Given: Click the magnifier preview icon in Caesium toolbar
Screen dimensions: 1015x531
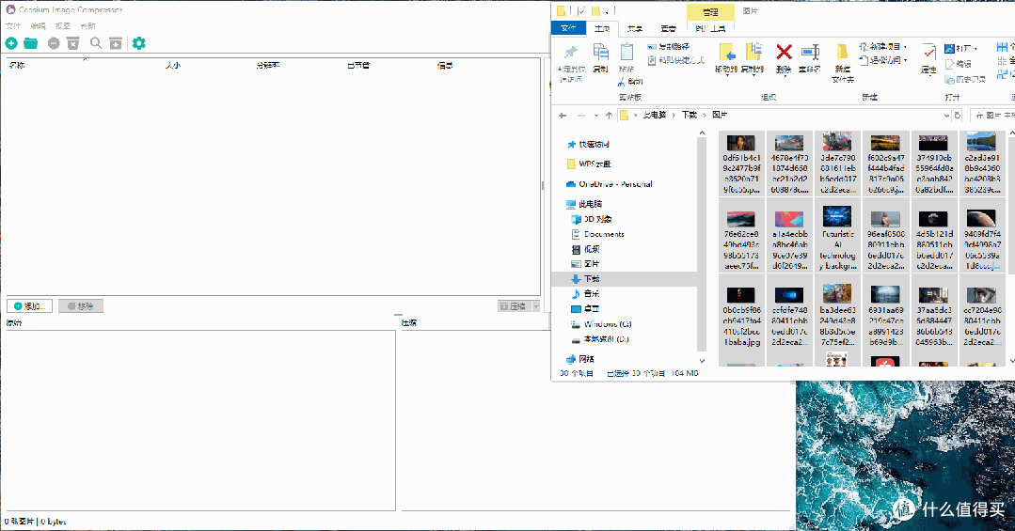Looking at the screenshot, I should click(x=96, y=43).
